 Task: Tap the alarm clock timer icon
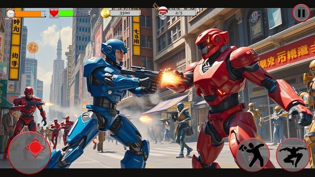coord(10,14)
